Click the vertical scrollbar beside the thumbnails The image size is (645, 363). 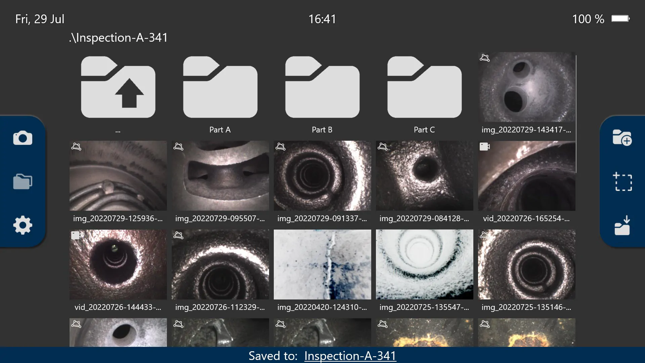tap(576, 114)
